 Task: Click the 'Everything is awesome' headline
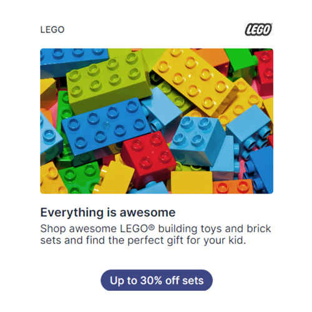pos(108,213)
